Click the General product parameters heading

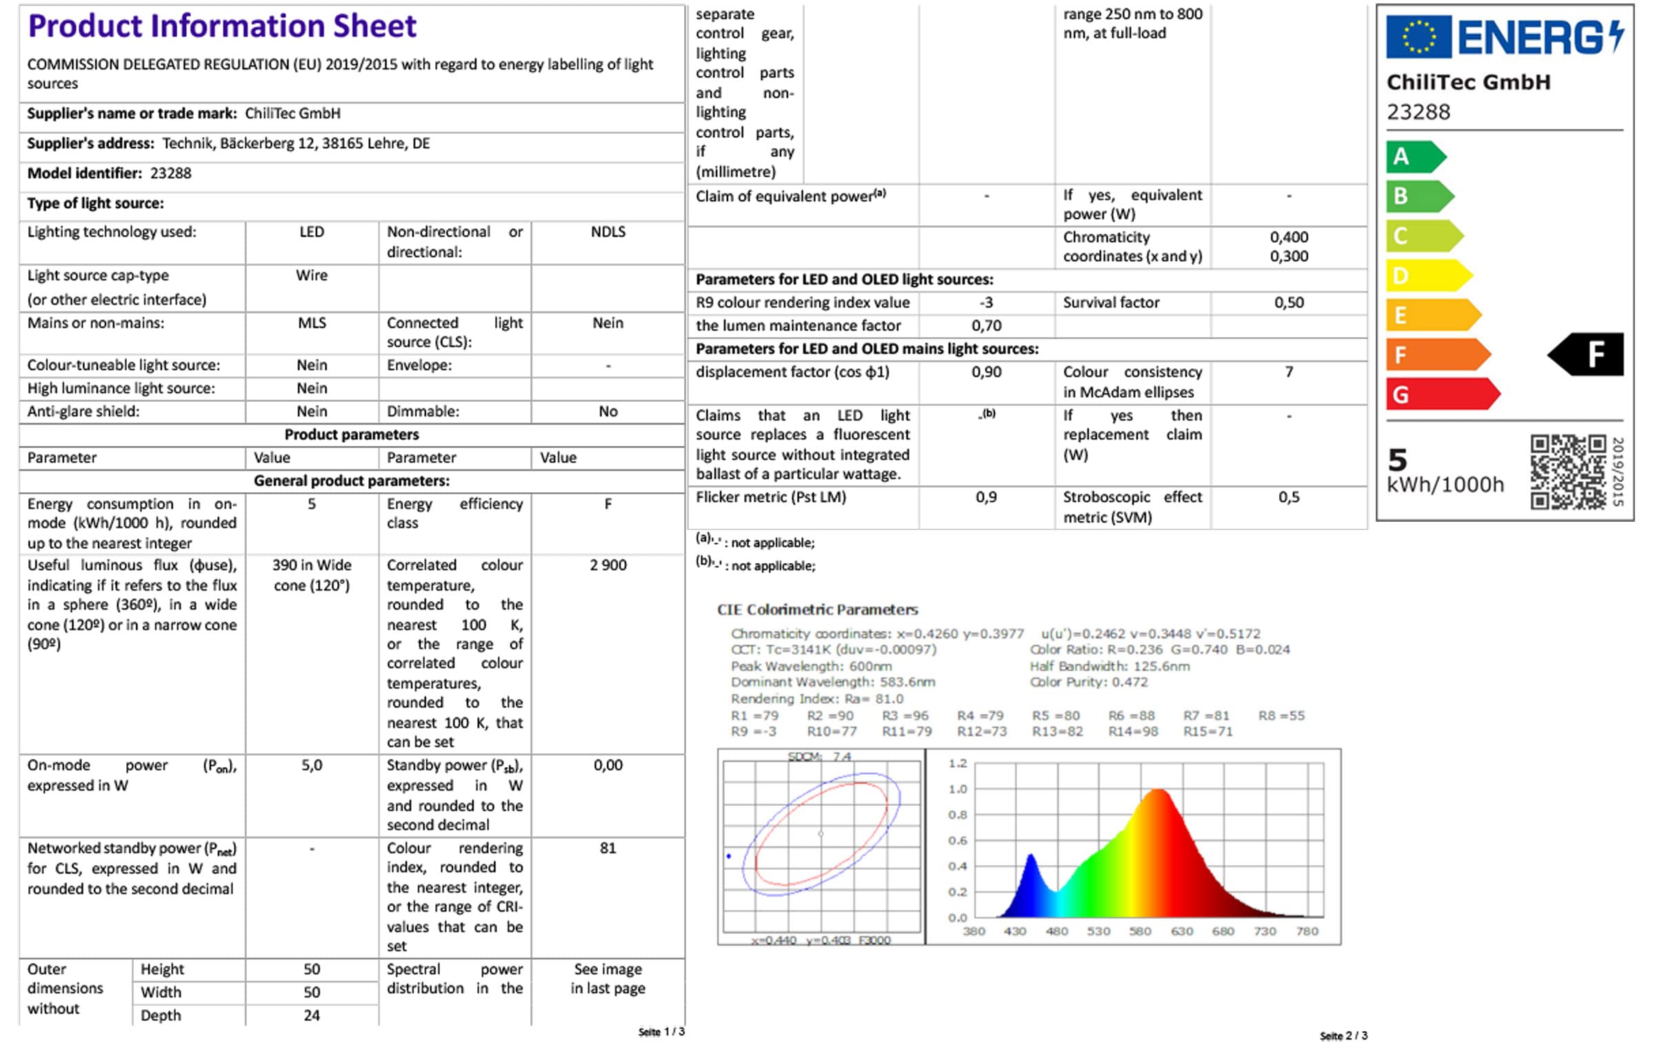coord(351,480)
